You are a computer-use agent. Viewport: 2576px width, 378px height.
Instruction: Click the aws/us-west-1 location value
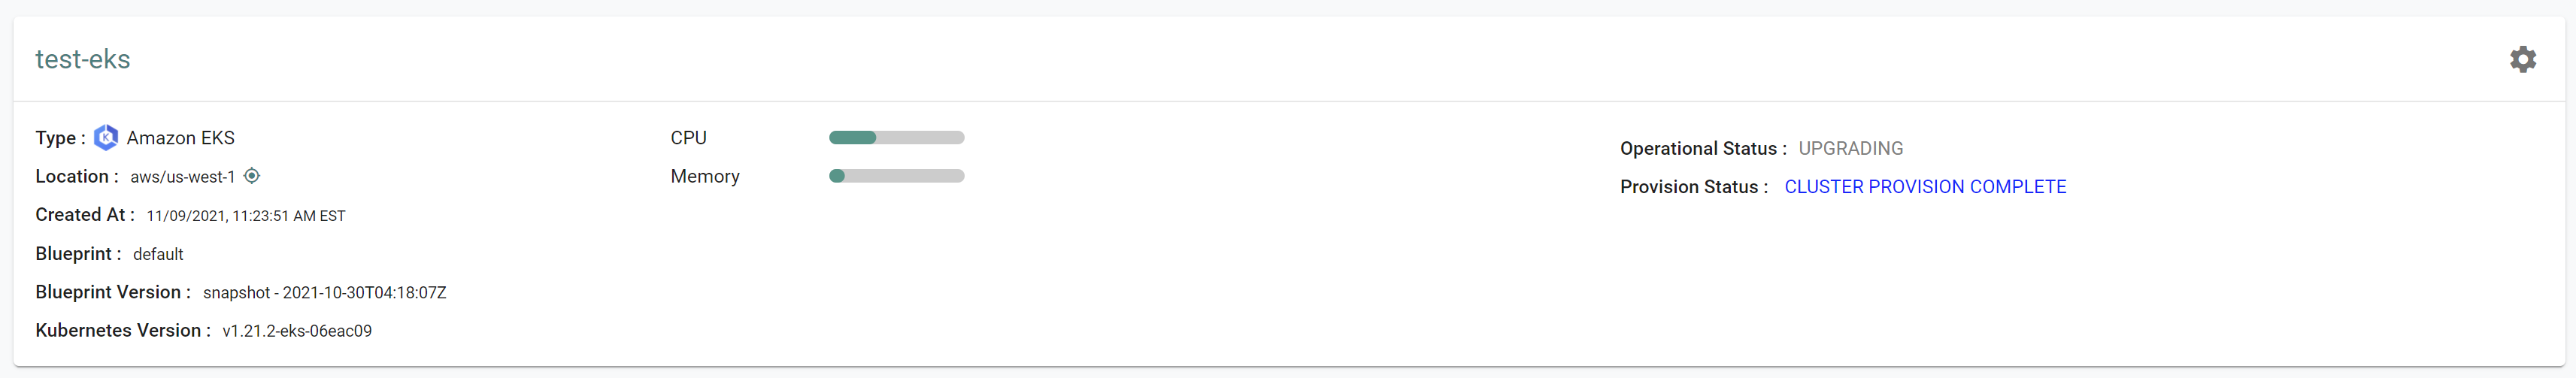click(183, 177)
